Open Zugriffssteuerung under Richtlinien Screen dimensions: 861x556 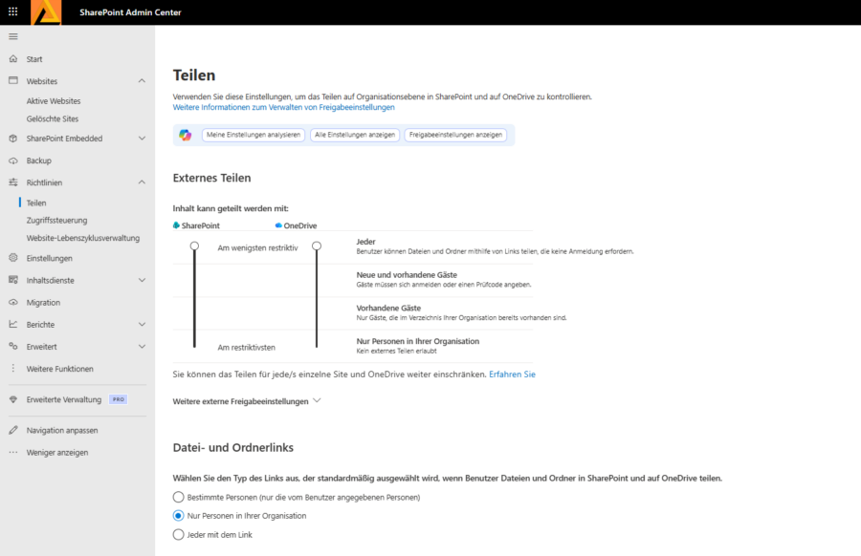[x=56, y=221]
